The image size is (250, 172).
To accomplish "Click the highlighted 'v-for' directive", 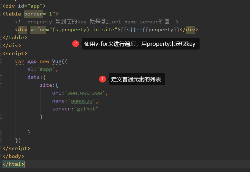I will [38, 30].
